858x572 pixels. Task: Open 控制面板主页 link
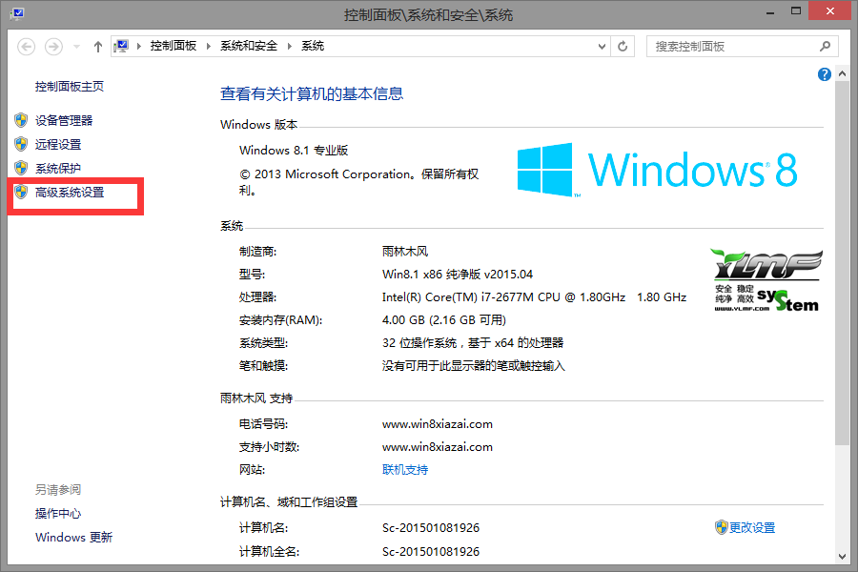point(70,87)
